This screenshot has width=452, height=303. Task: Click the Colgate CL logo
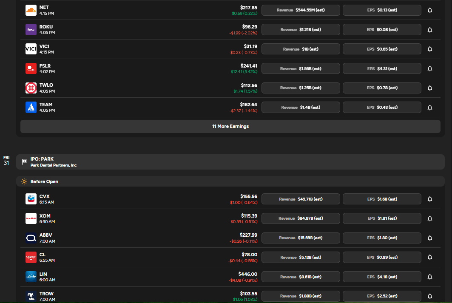coord(31,258)
